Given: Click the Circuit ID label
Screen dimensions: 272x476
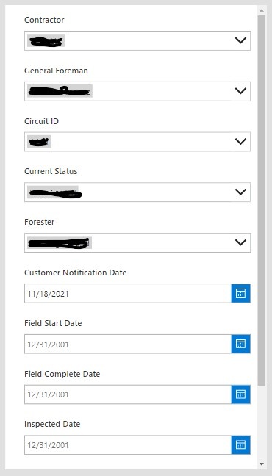Looking at the screenshot, I should 42,121.
